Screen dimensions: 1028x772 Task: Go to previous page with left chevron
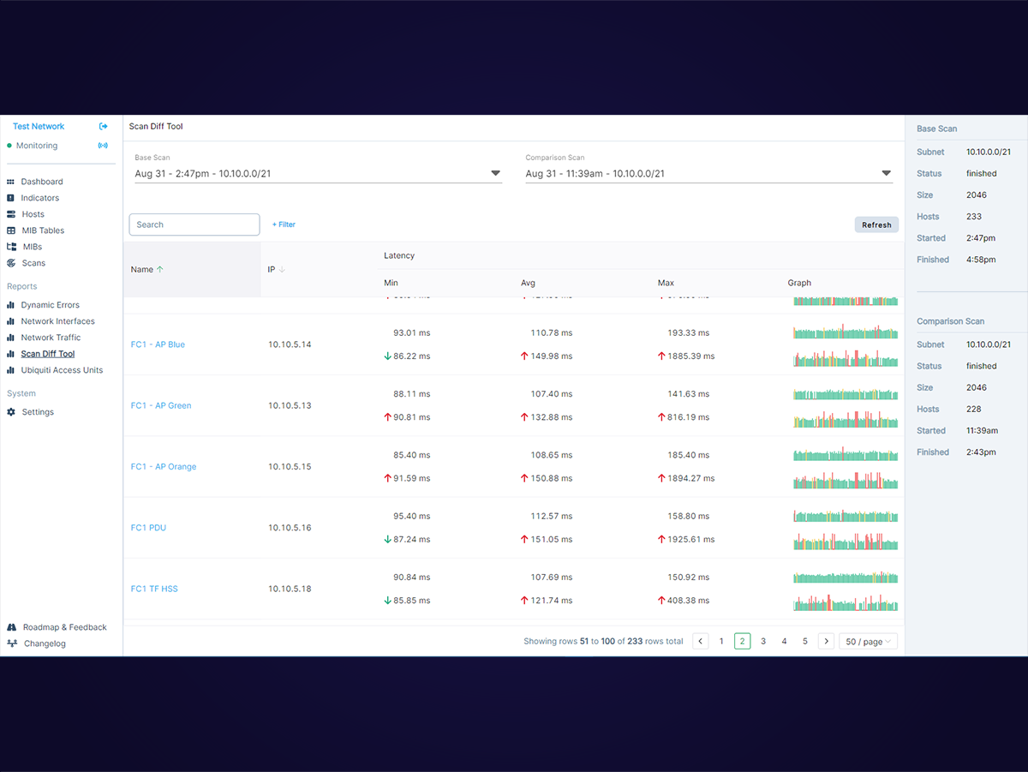coord(701,641)
